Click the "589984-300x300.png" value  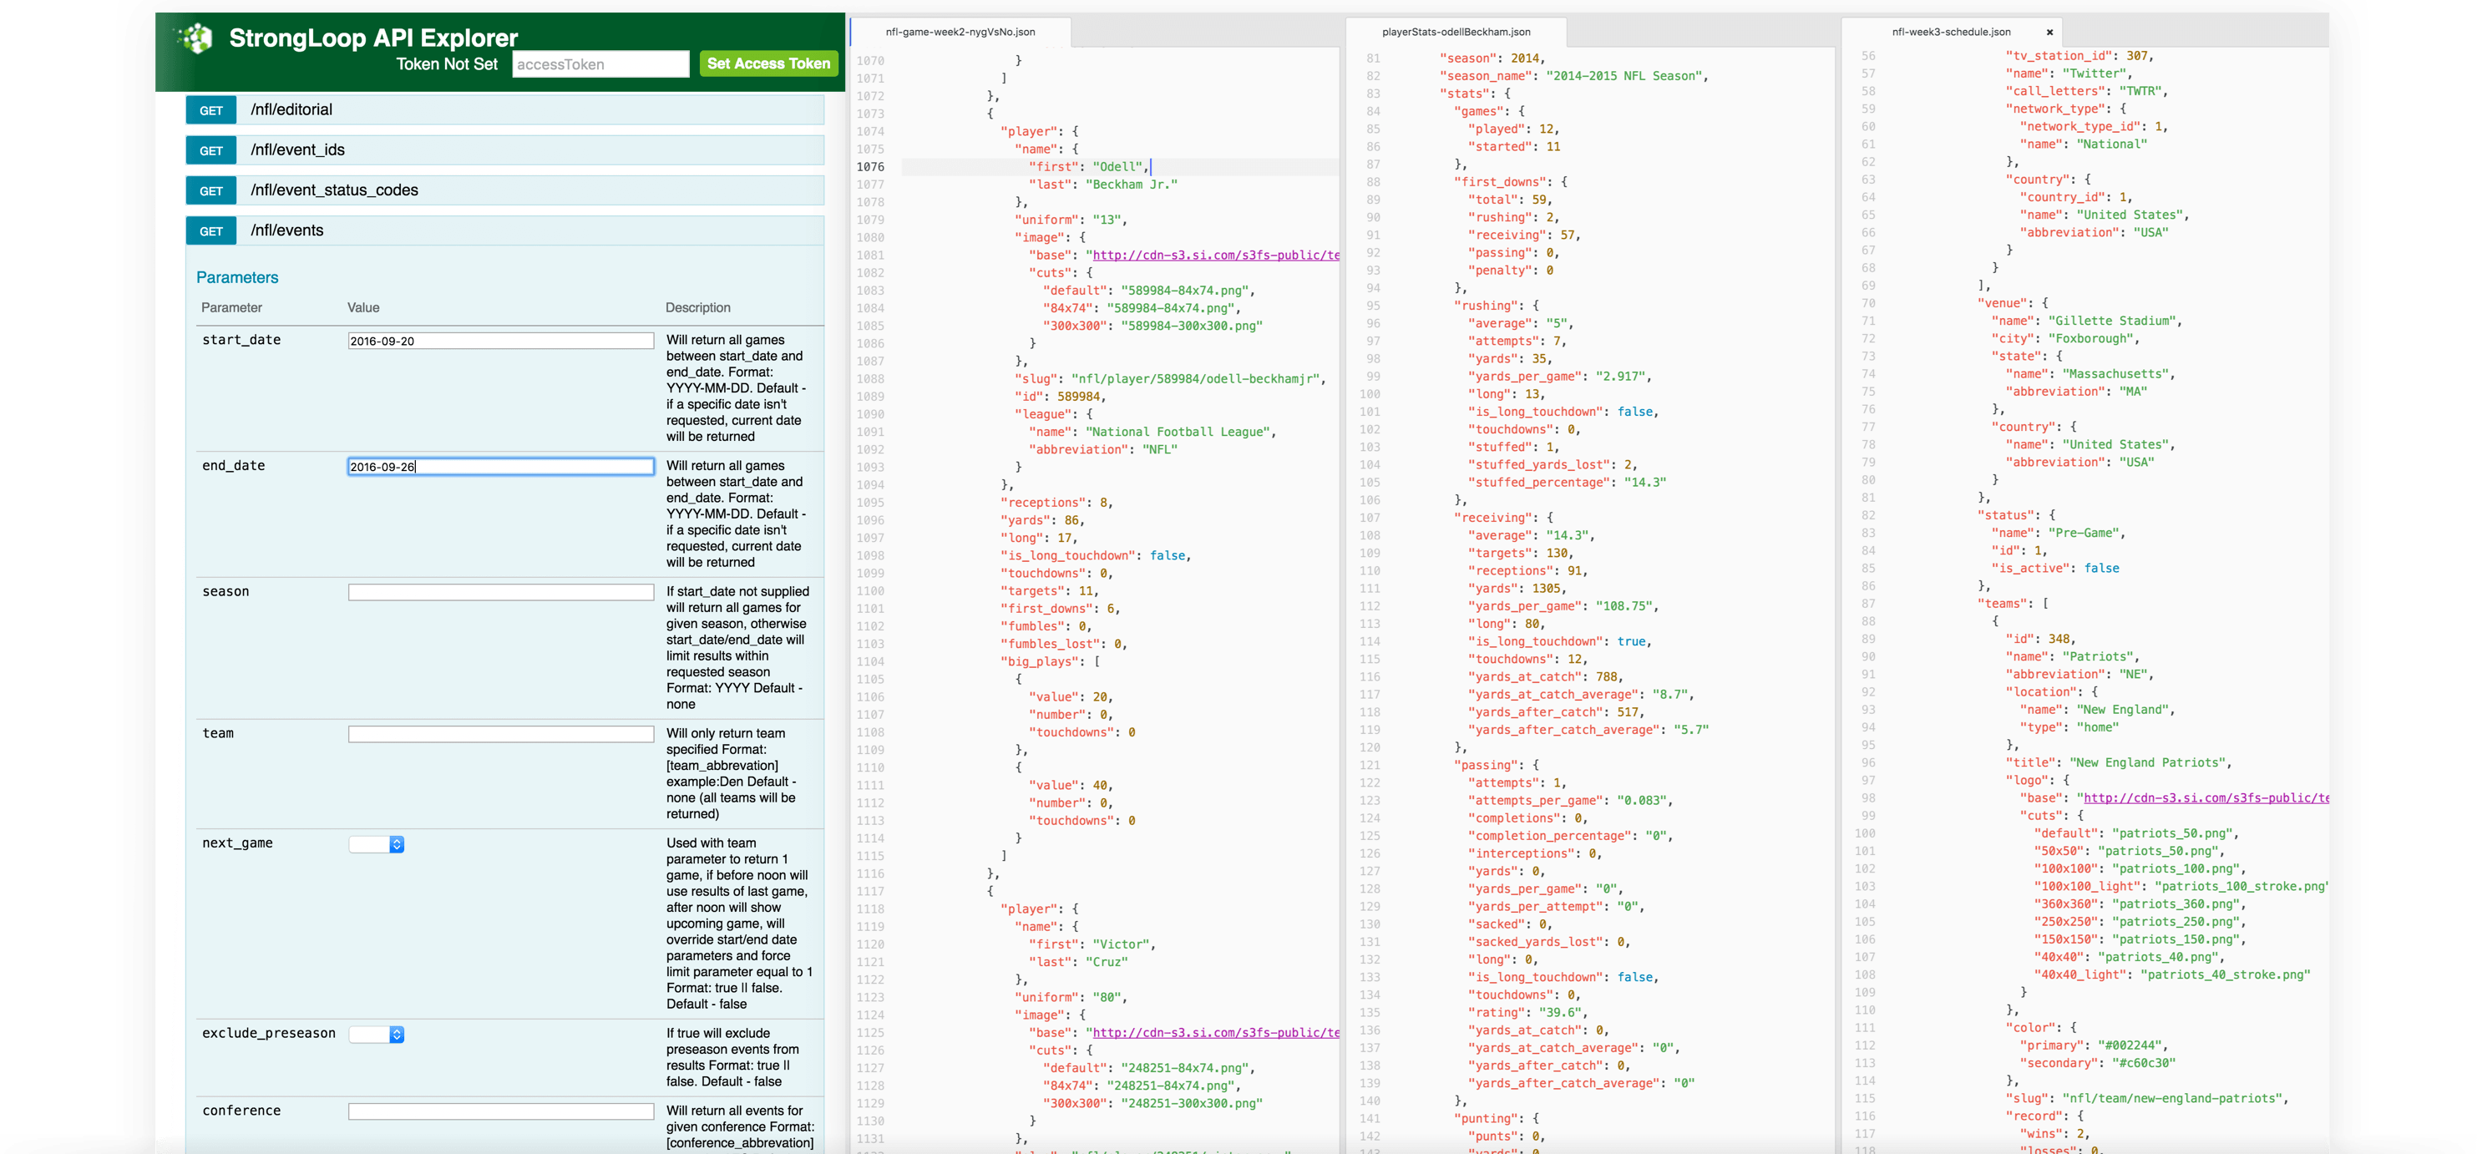(1192, 326)
